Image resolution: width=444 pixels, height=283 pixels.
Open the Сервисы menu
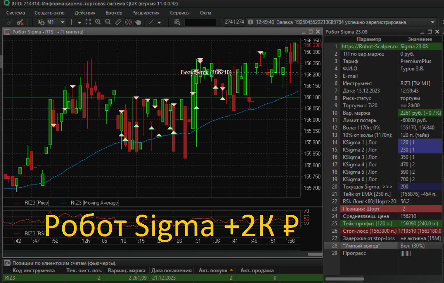coord(180,13)
